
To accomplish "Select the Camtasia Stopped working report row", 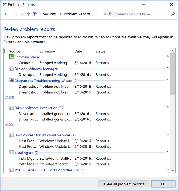I will tap(65, 63).
